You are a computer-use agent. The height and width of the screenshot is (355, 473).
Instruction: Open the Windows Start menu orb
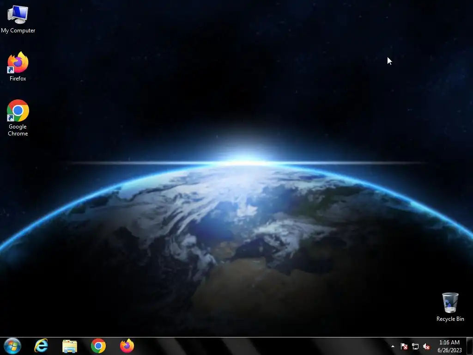click(x=12, y=346)
